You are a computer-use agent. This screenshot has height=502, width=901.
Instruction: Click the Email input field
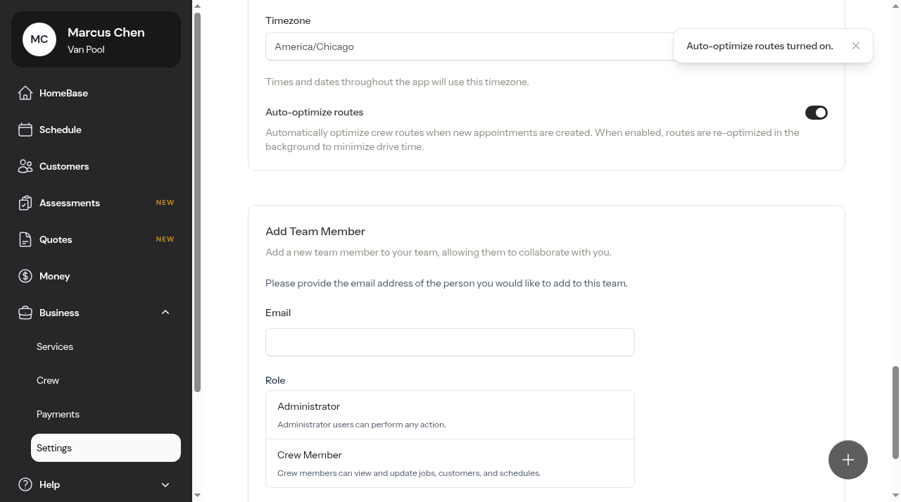[x=450, y=342]
